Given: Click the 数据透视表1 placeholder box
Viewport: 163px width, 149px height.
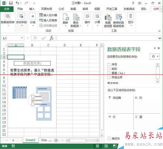Looking at the screenshot, I should click(32, 63).
